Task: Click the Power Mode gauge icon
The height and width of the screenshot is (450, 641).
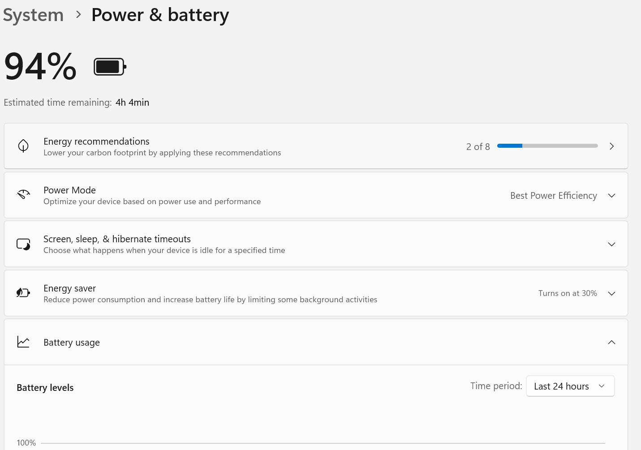Action: tap(23, 195)
